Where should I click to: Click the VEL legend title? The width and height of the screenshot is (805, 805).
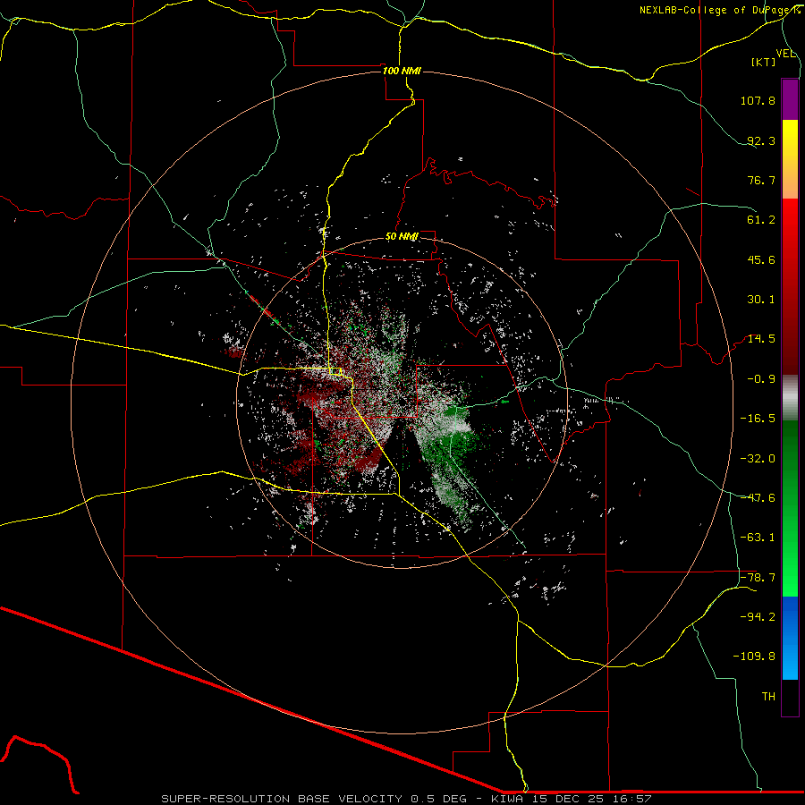(785, 54)
